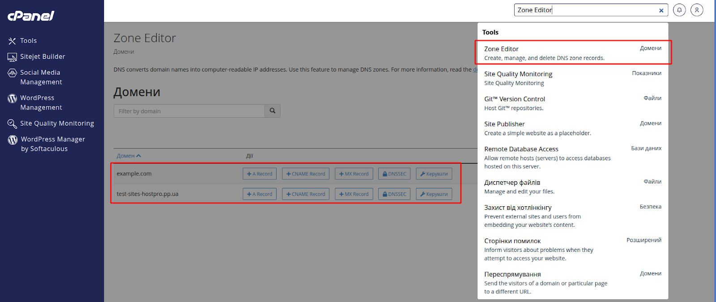
Task: Open the notifications bell icon
Action: pos(679,10)
